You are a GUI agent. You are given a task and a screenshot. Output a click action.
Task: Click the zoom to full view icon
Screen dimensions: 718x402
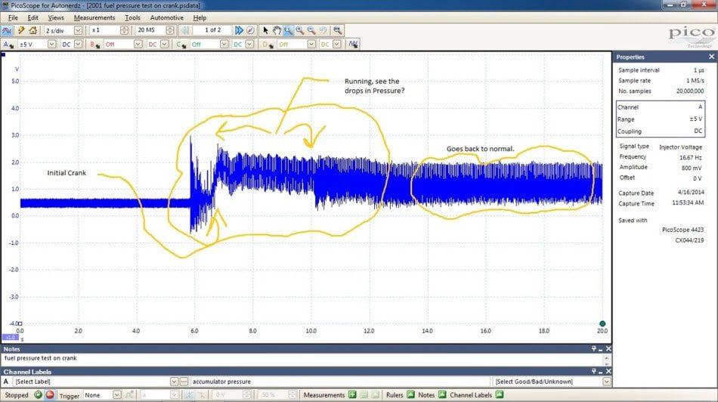pos(338,31)
